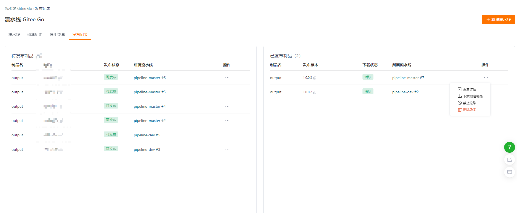Screen dimensions: 517x213
Task: Open the pipeline-master #2 link
Action: 150,121
